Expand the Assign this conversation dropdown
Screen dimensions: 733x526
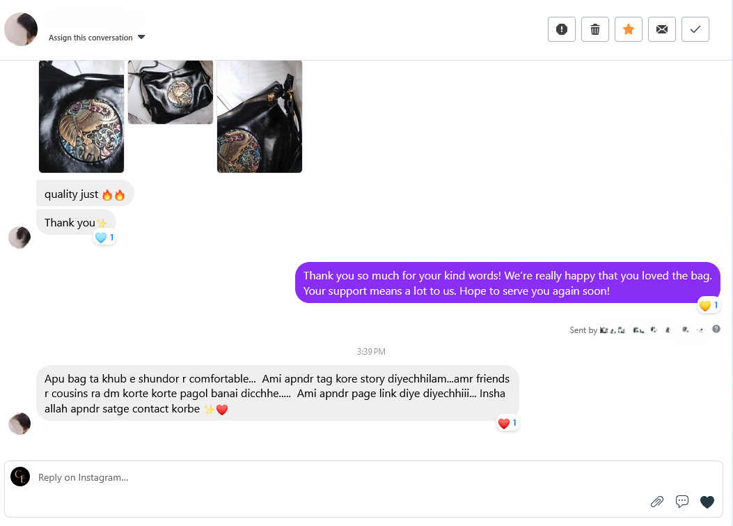point(141,37)
